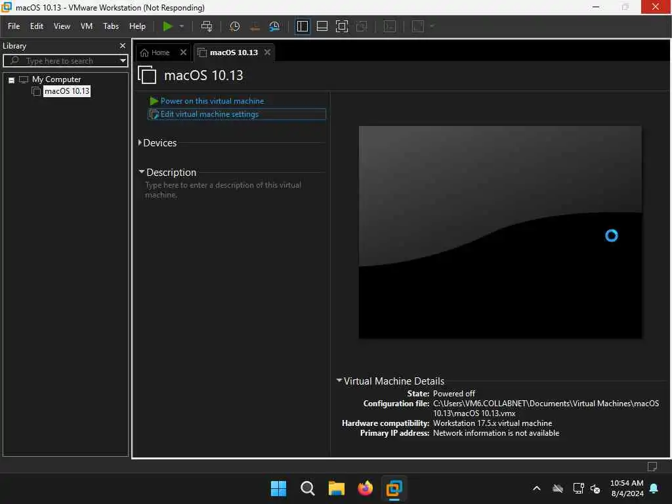The width and height of the screenshot is (672, 504).
Task: Click the VMware icon in the title bar
Action: click(x=7, y=7)
